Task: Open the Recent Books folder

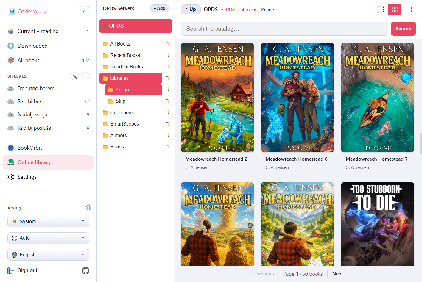Action: tap(131, 55)
